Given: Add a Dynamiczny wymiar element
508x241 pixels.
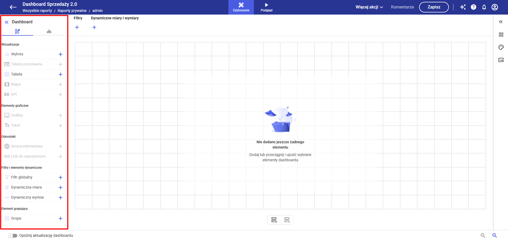Looking at the screenshot, I should click(x=60, y=198).
